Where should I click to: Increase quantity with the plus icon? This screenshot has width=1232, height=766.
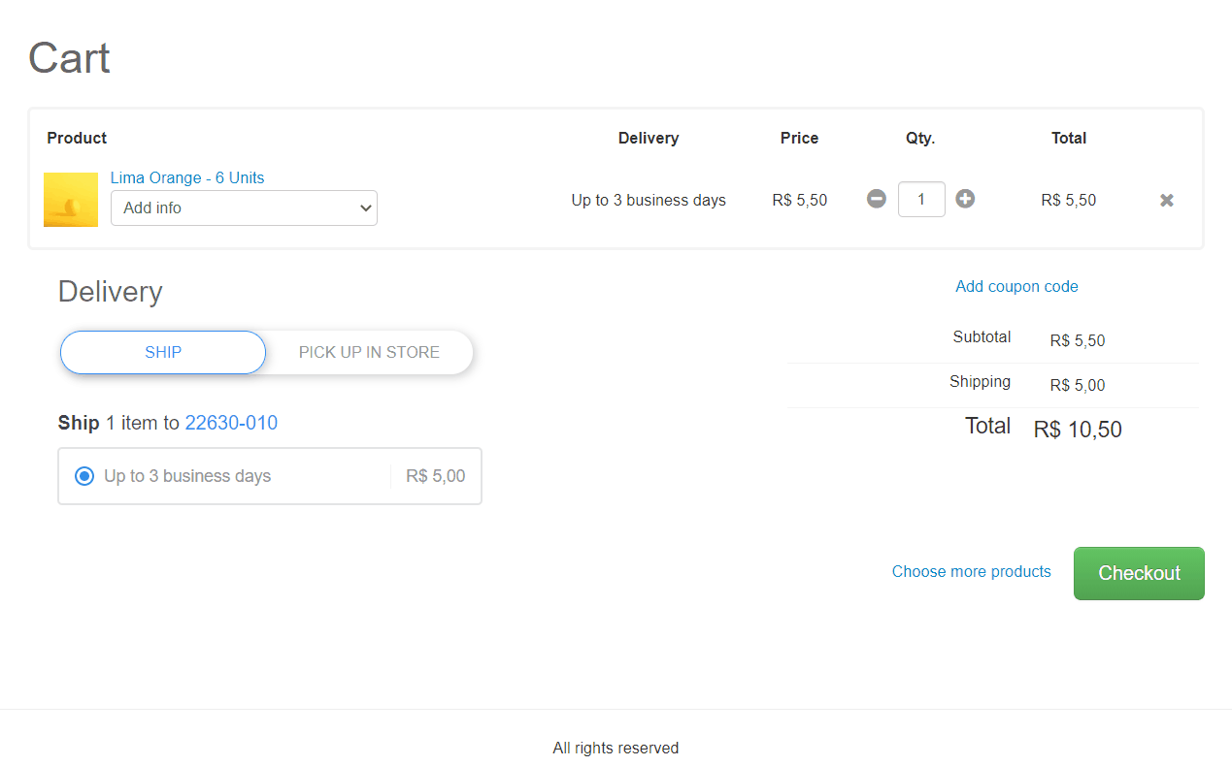click(x=965, y=199)
